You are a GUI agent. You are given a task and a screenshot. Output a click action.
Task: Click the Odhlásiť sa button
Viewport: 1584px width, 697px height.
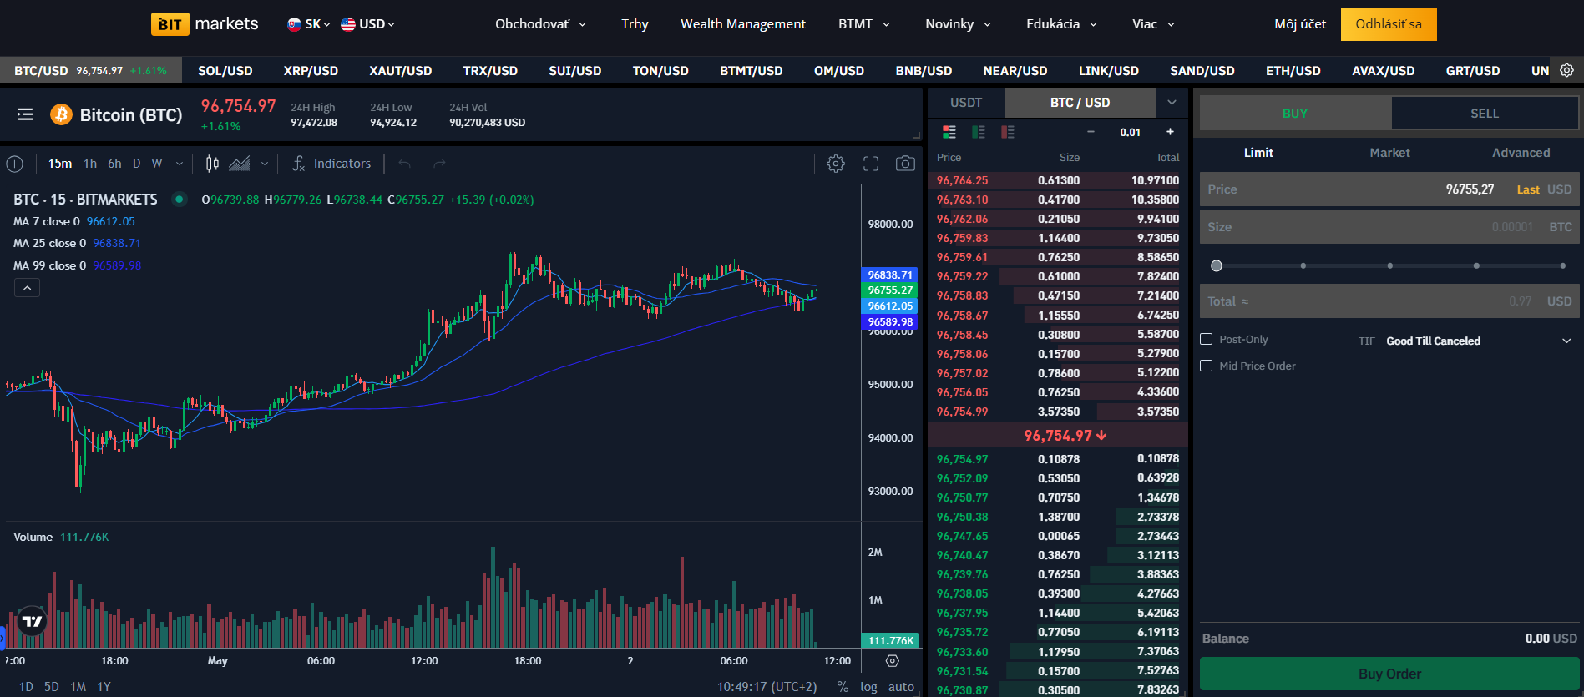point(1388,24)
